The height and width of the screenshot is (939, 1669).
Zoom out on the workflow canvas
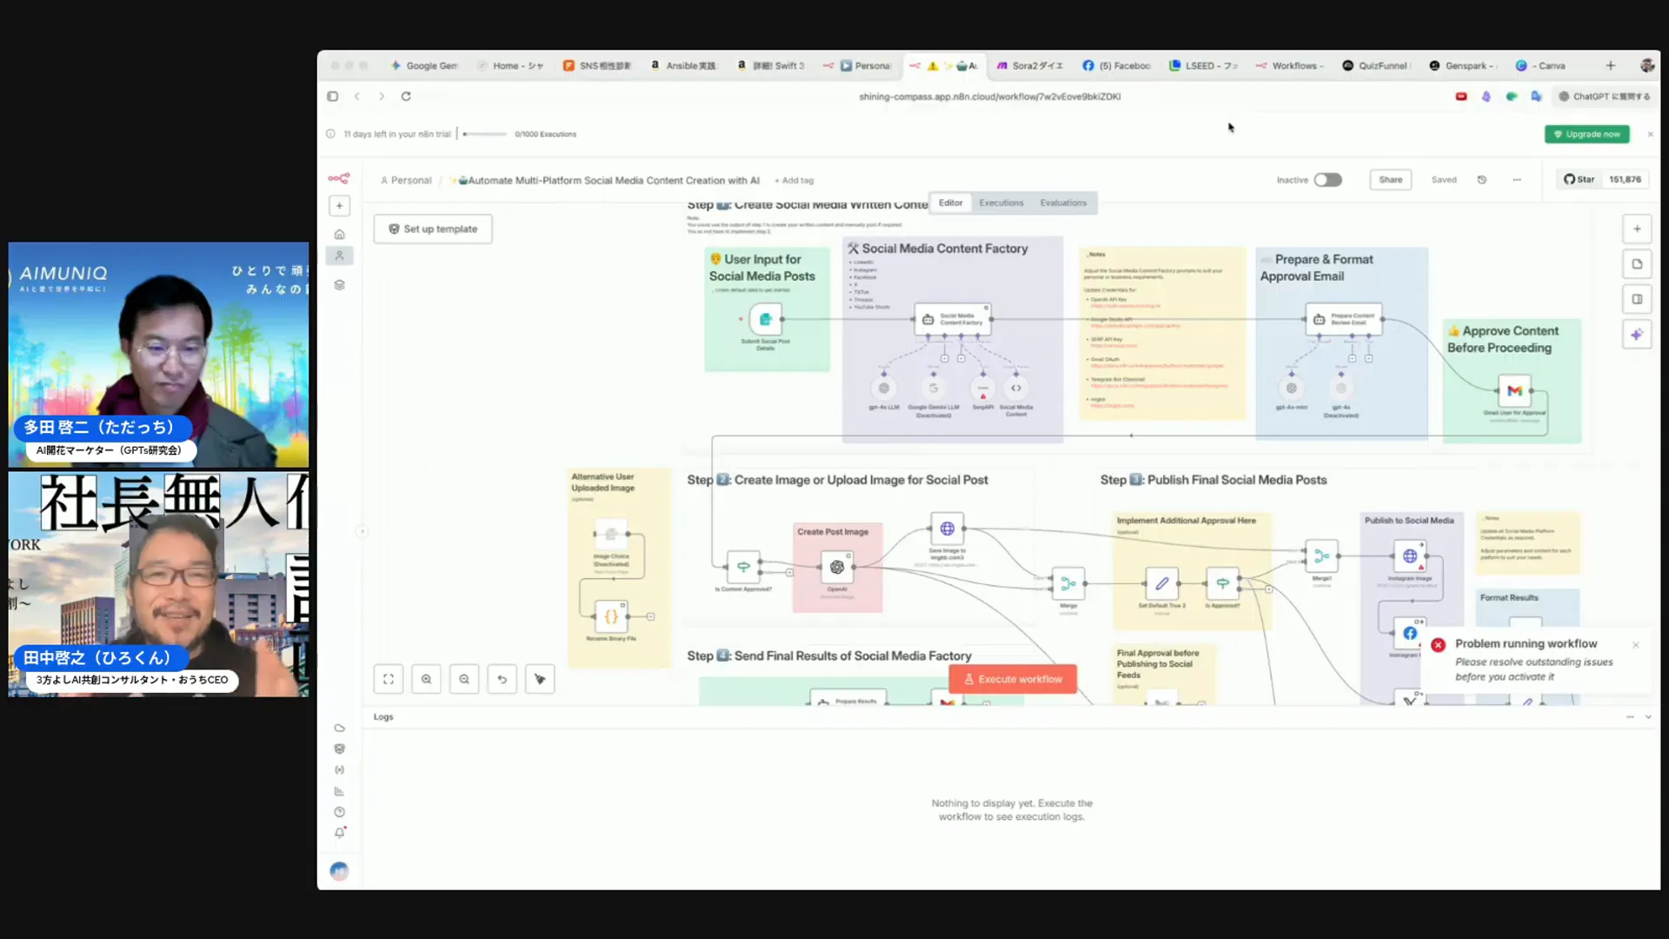(x=464, y=679)
